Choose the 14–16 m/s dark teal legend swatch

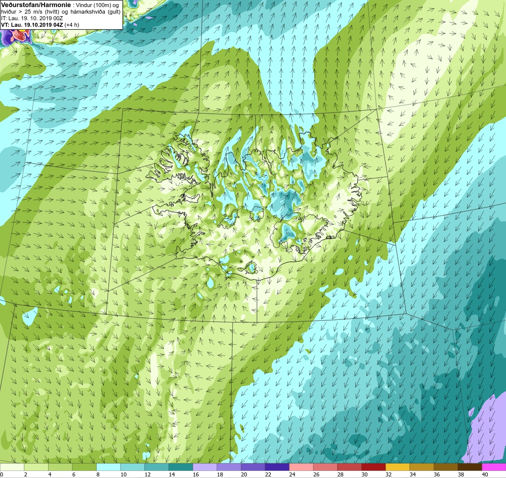[x=181, y=467]
